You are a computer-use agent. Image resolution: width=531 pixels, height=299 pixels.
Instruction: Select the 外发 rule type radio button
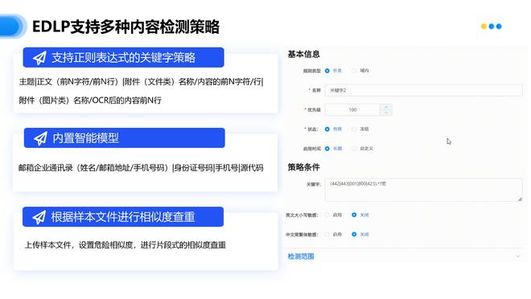327,71
